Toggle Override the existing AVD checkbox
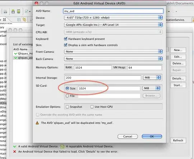The image size is (194, 159). [x=37, y=115]
